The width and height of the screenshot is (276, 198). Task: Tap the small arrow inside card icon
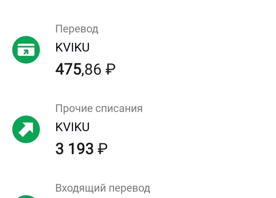(26, 52)
